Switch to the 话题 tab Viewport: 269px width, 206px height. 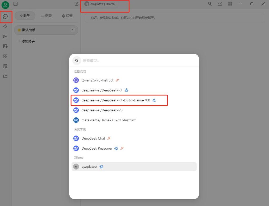coord(46,16)
